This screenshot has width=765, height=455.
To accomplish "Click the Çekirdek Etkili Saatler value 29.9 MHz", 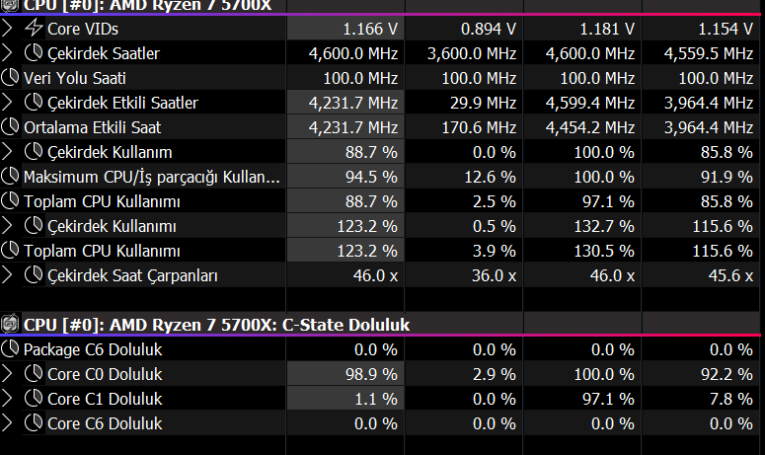I will coord(483,103).
